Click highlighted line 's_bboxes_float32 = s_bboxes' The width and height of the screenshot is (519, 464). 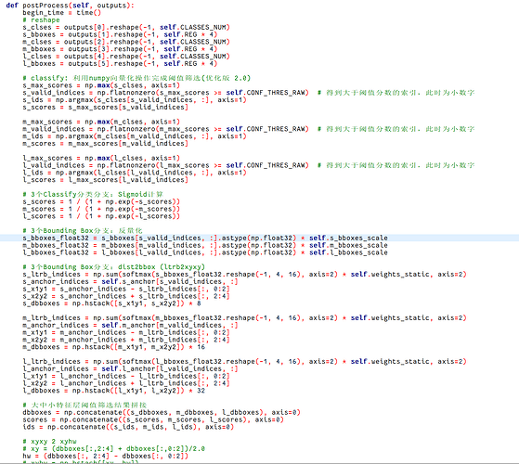pos(205,238)
